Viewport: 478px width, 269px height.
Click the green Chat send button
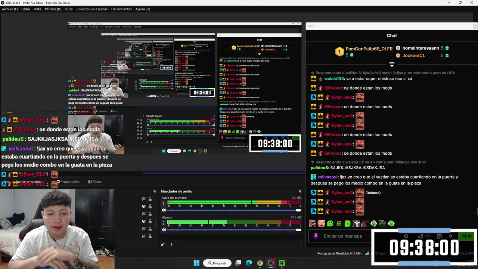click(x=466, y=236)
